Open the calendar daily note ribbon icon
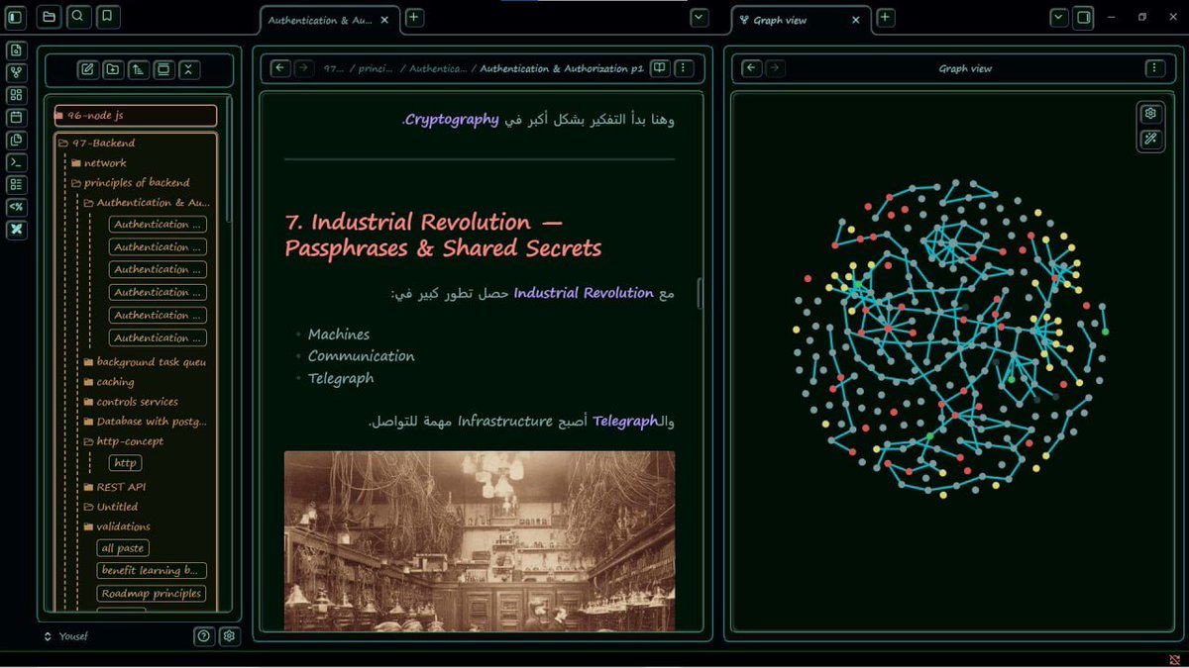1189x668 pixels. 16,117
